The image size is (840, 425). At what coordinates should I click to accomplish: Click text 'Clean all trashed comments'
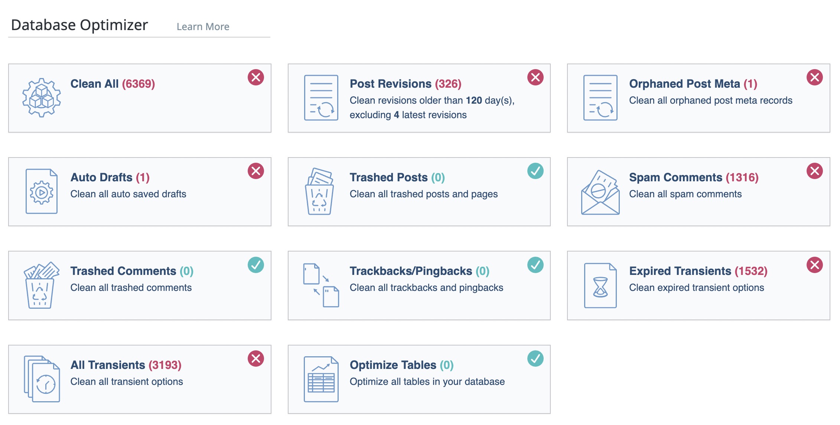pyautogui.click(x=131, y=288)
